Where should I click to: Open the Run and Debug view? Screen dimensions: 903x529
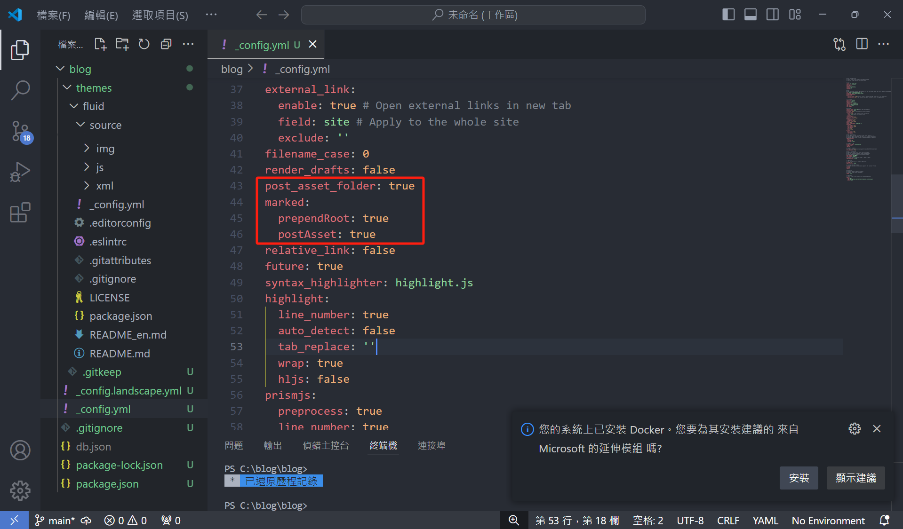[20, 172]
